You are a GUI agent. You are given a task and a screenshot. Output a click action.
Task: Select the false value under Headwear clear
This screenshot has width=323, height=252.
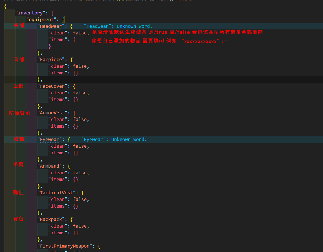(x=80, y=33)
